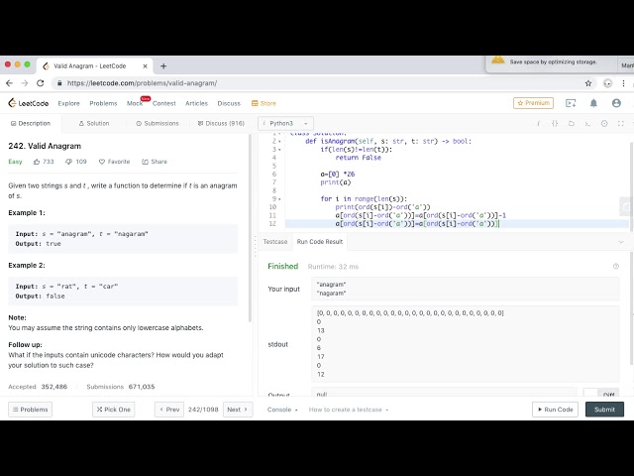Like the problem with thumbs up 733
Viewport: 634px width, 476px height.
[44, 162]
